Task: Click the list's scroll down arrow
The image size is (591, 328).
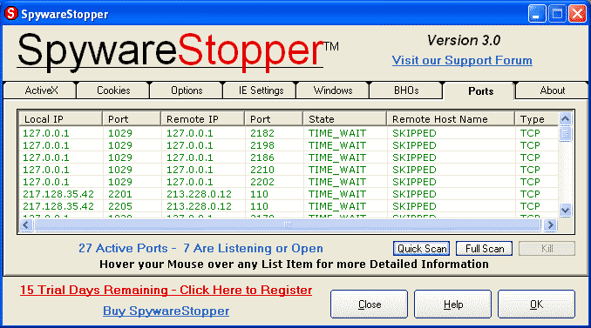Action: [565, 210]
